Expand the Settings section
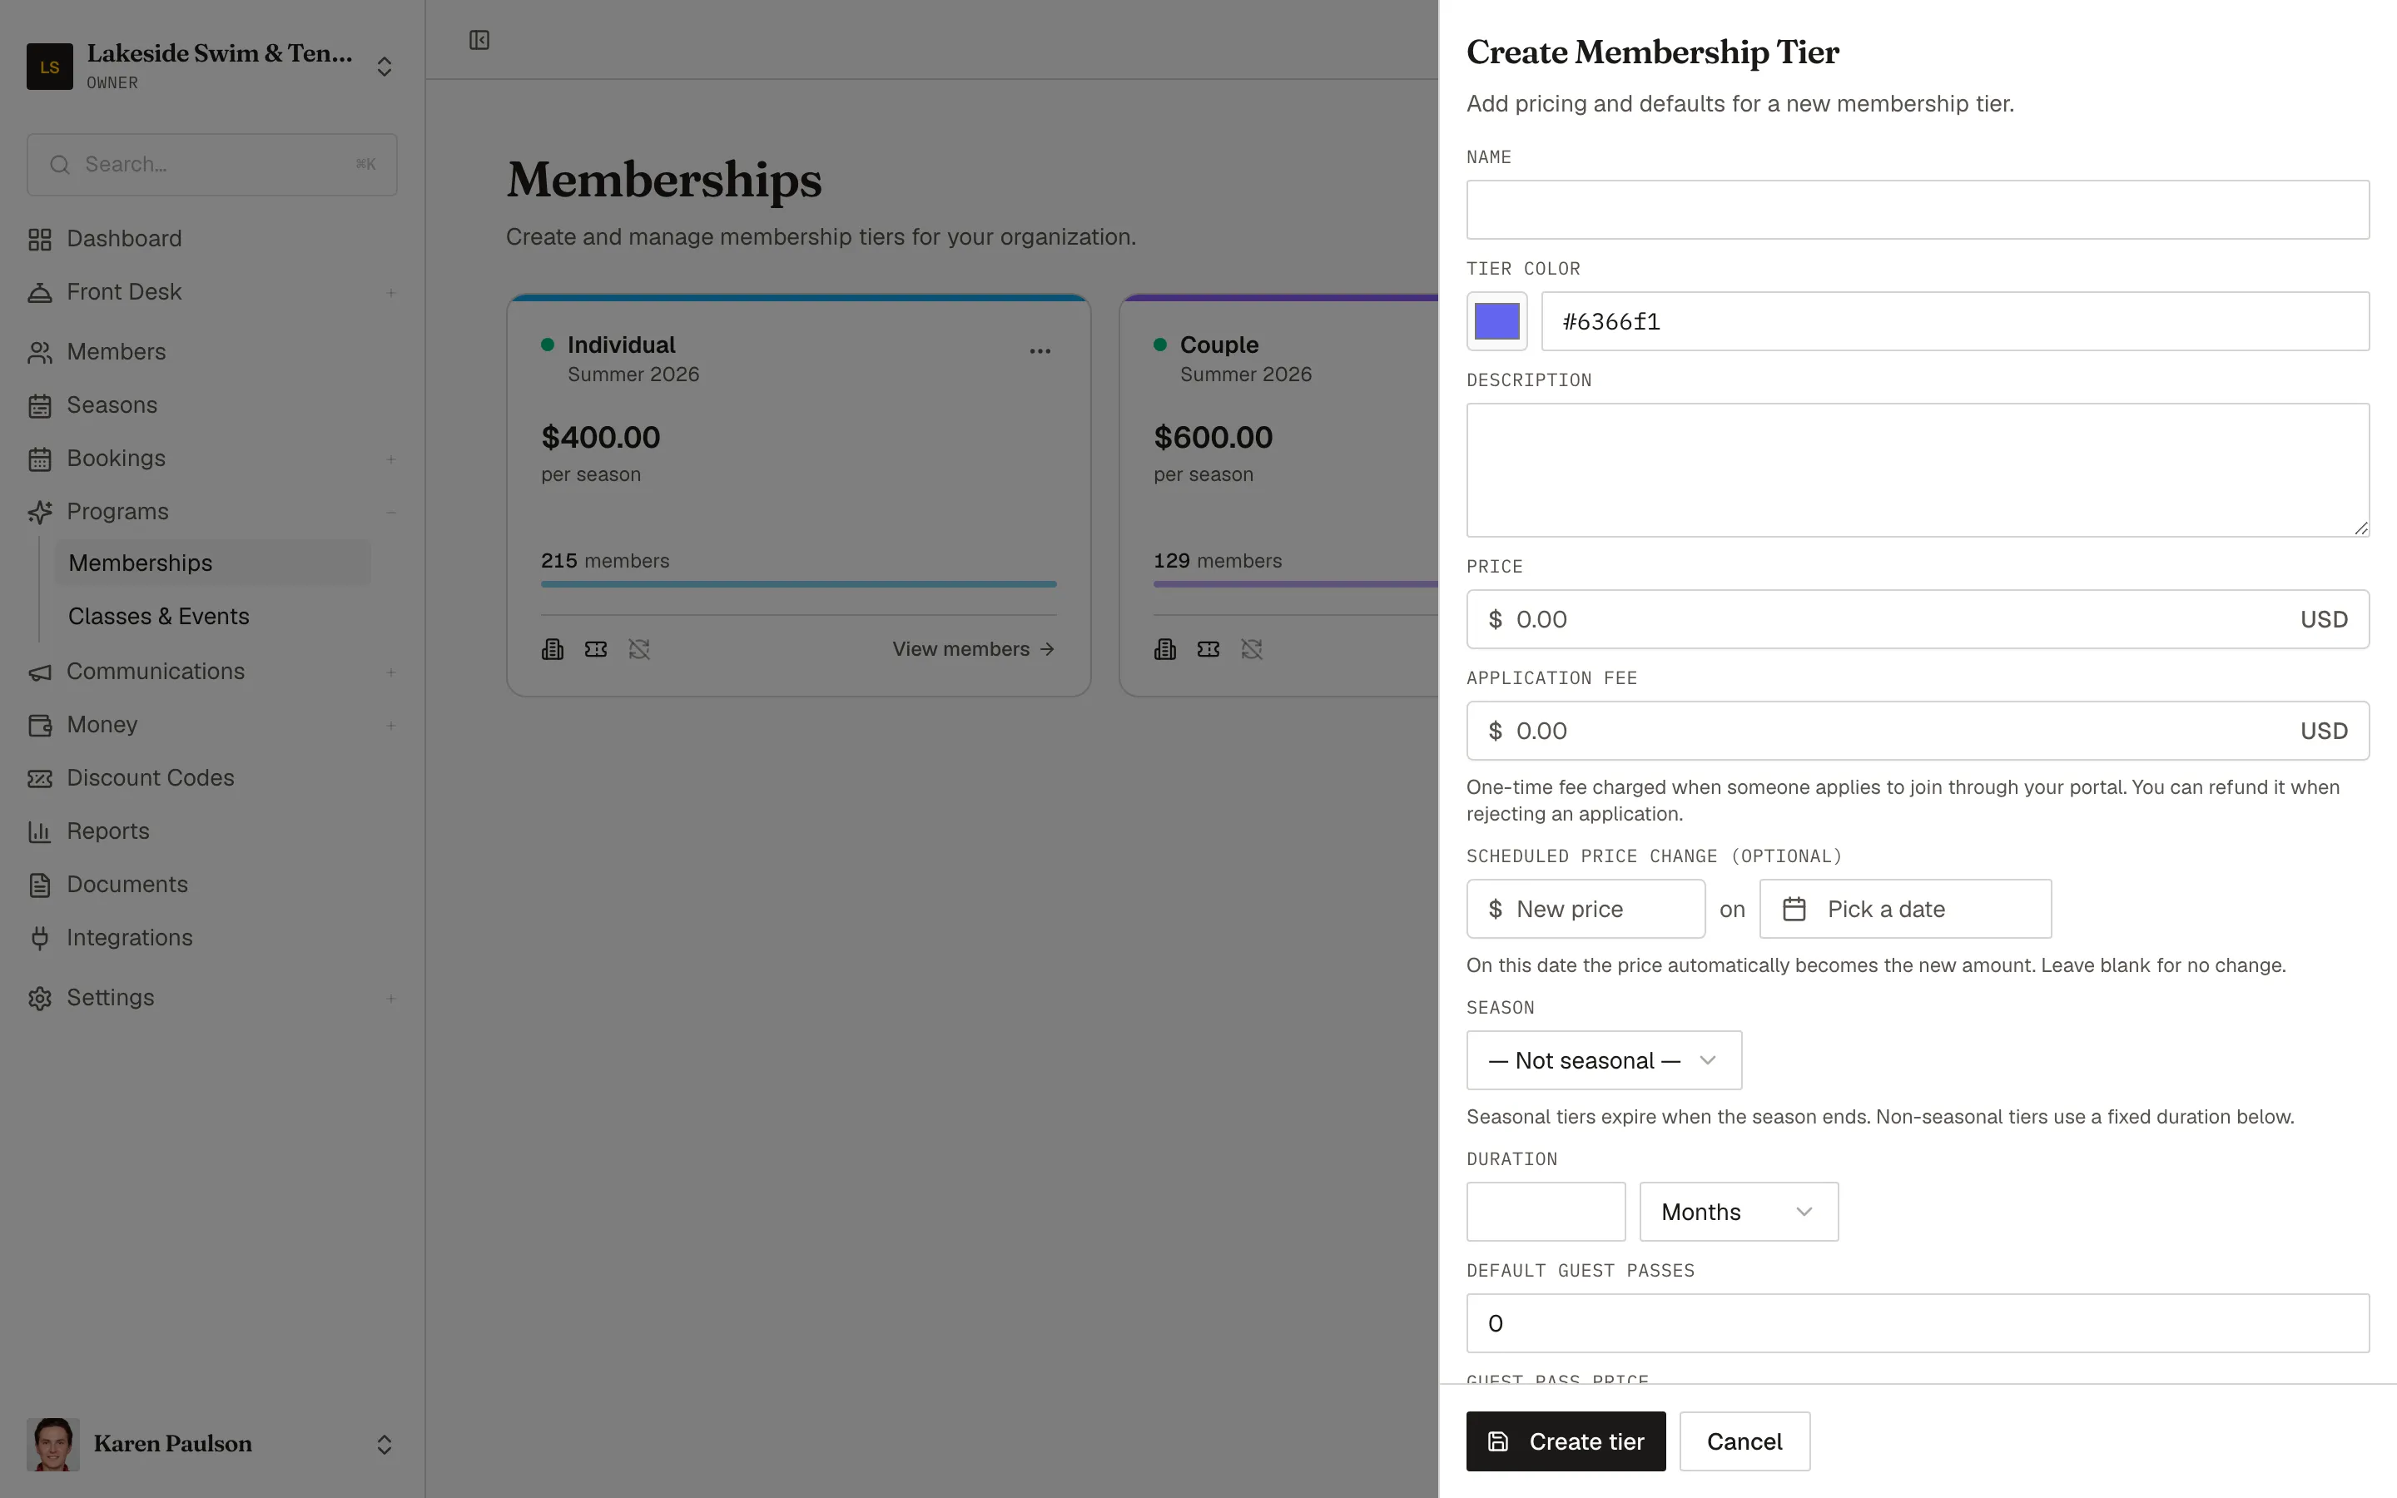Viewport: 2397px width, 1498px height. pos(391,998)
